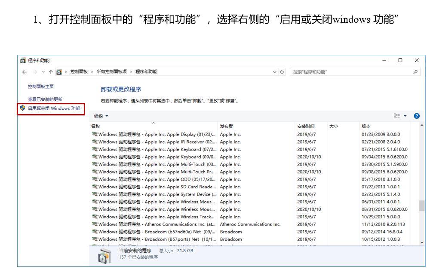Image resolution: width=442 pixels, height=278 pixels.
Task: Open the 组织 dropdown menu
Action: [101, 116]
